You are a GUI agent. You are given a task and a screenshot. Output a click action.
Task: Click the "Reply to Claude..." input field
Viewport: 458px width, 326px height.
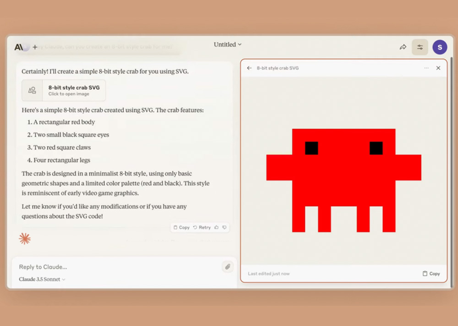[114, 267]
